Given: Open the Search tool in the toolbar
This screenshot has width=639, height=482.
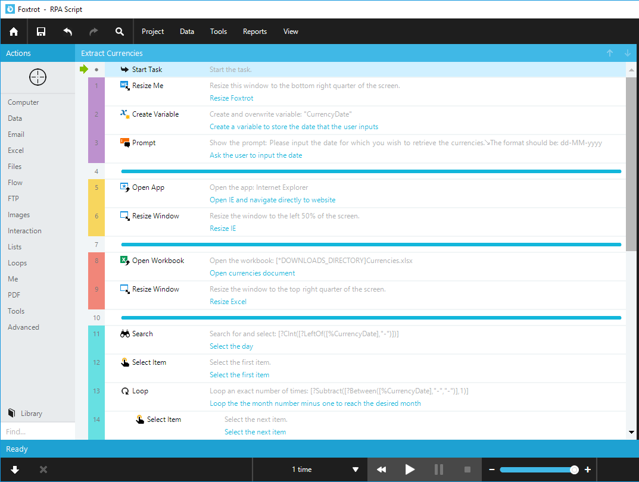Looking at the screenshot, I should point(119,31).
